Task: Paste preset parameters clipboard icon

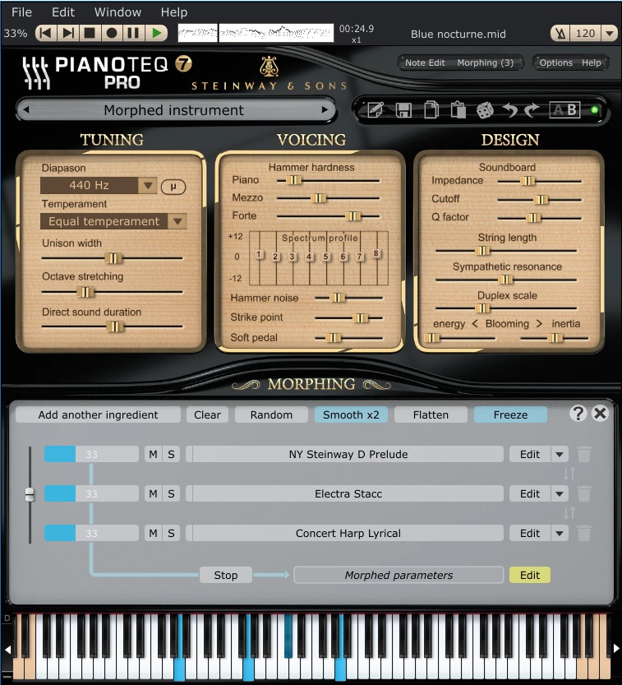Action: (x=458, y=110)
